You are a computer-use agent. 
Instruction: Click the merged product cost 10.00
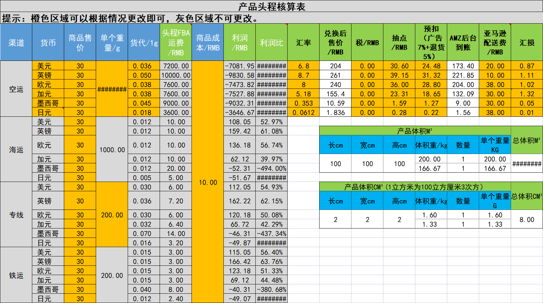[x=207, y=182]
